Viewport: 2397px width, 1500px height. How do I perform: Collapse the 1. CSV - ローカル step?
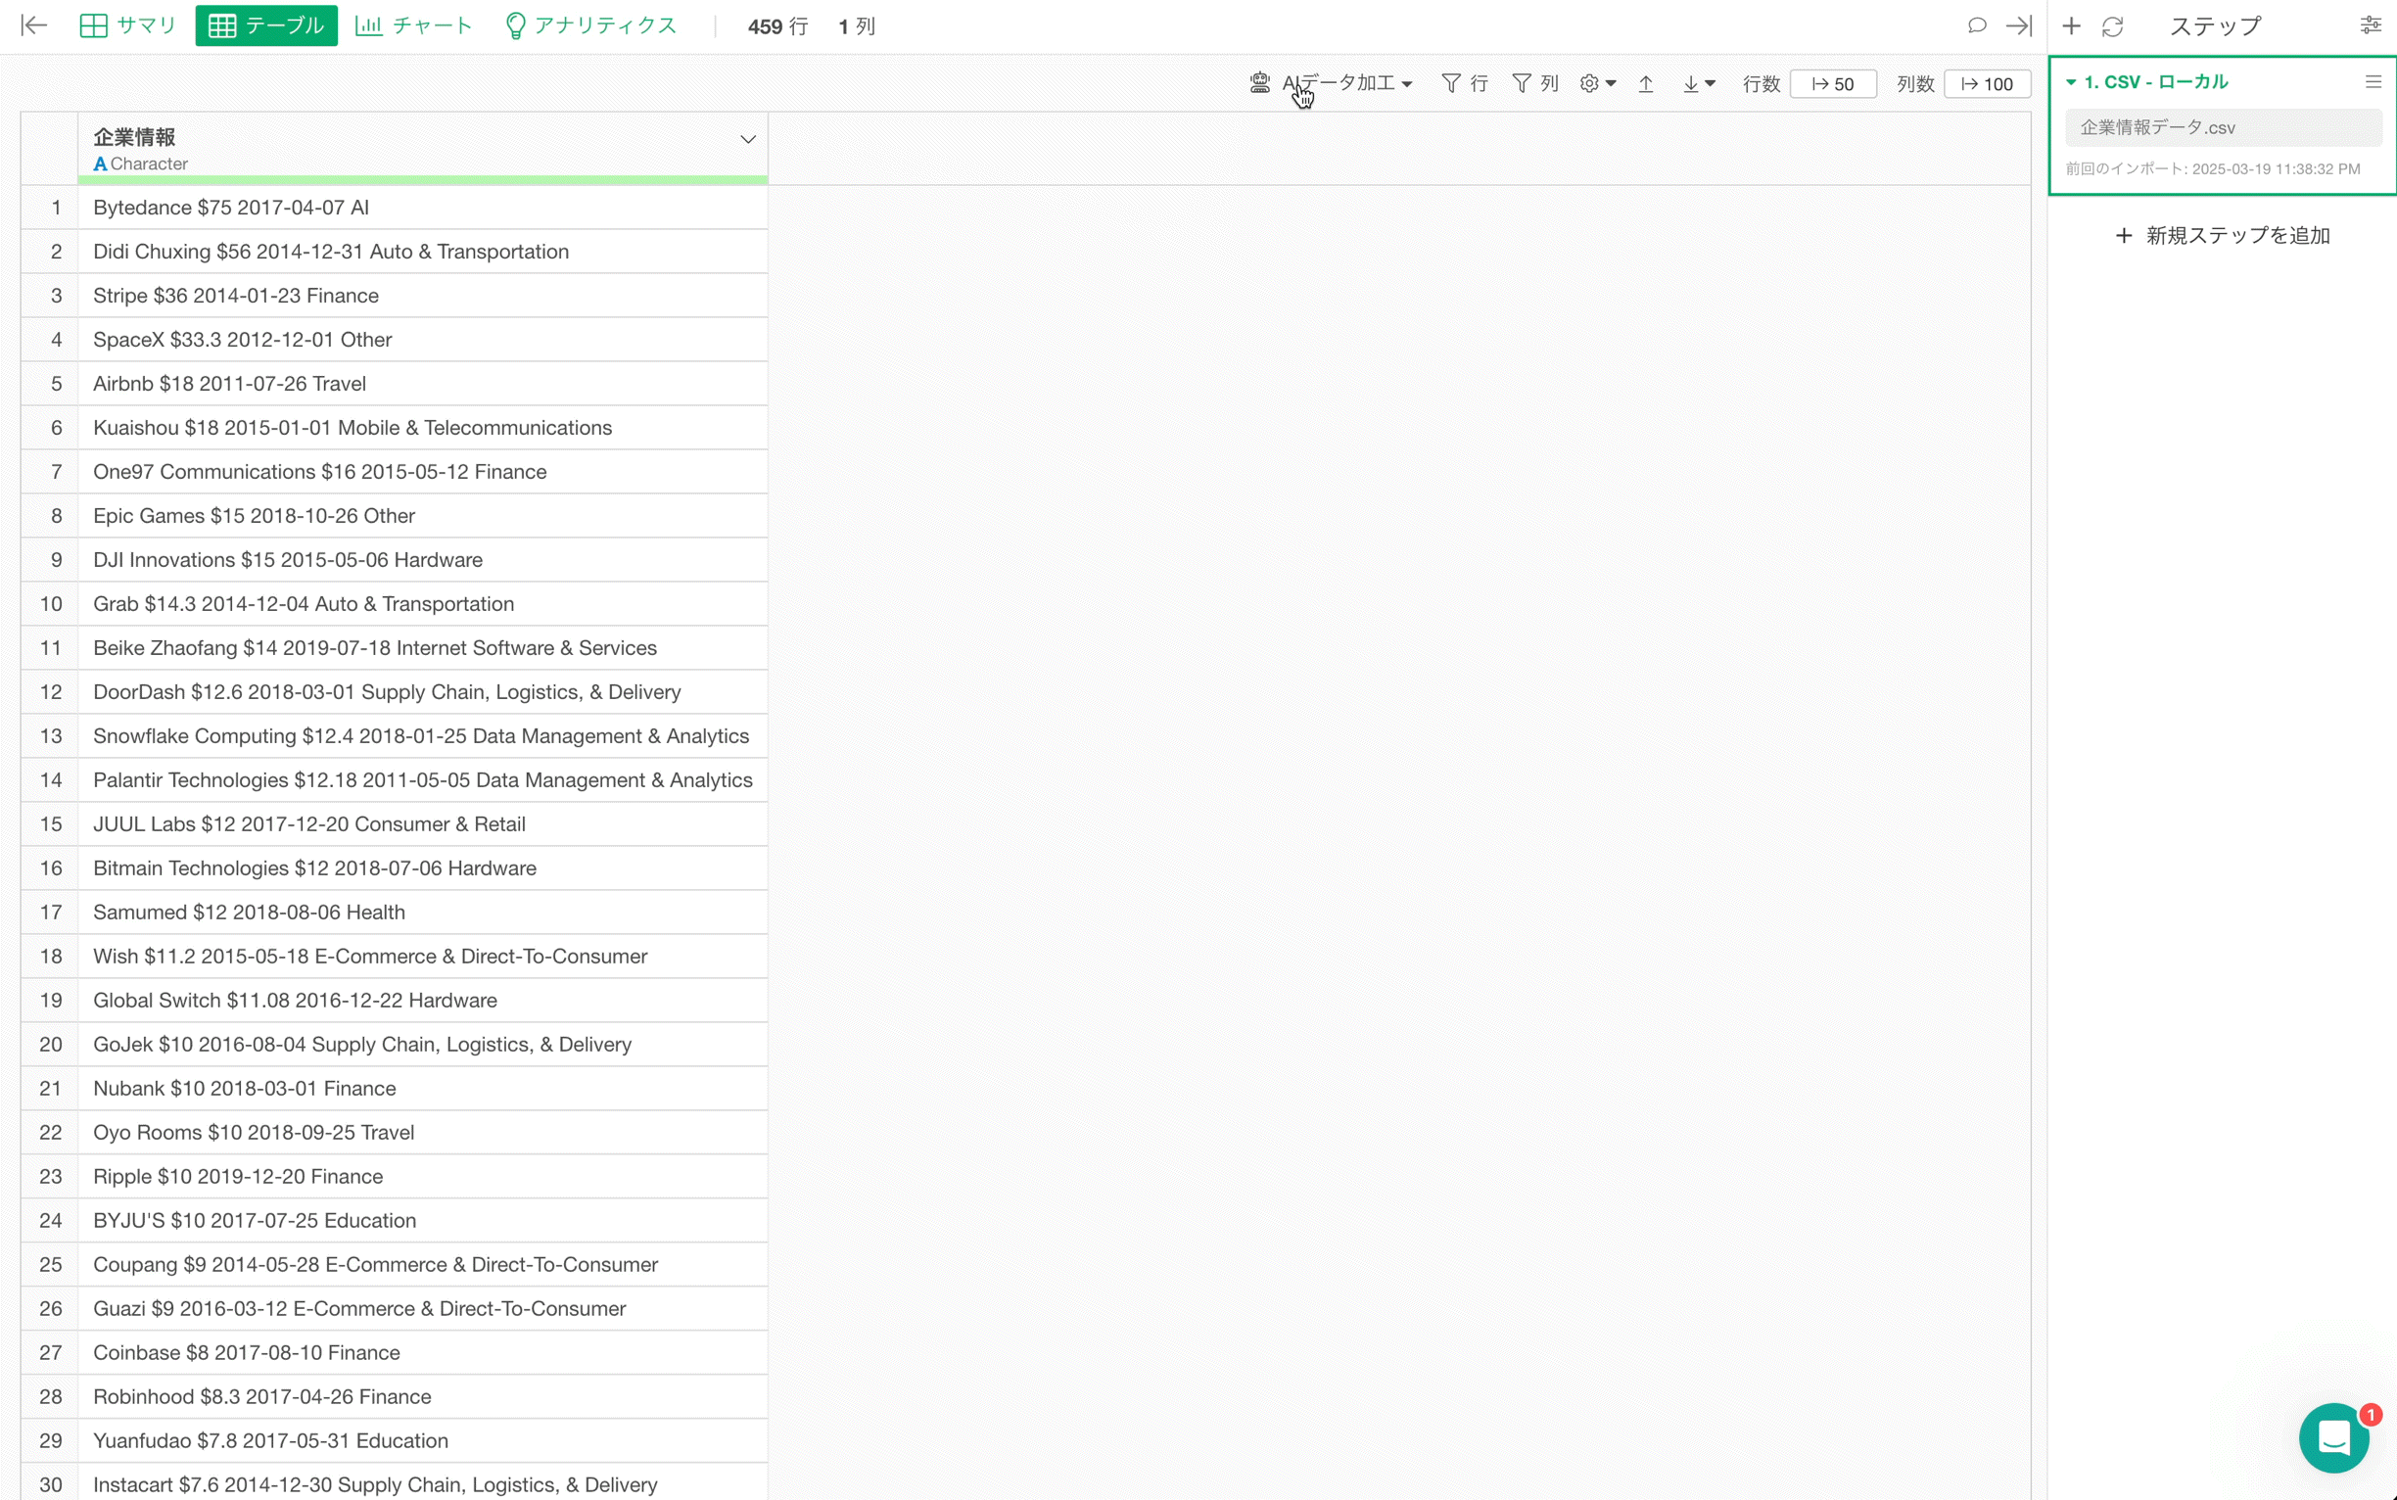[x=2071, y=82]
